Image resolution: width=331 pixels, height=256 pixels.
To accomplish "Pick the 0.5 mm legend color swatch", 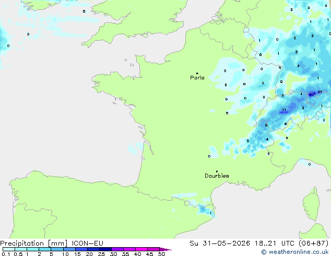I will click(21, 249).
